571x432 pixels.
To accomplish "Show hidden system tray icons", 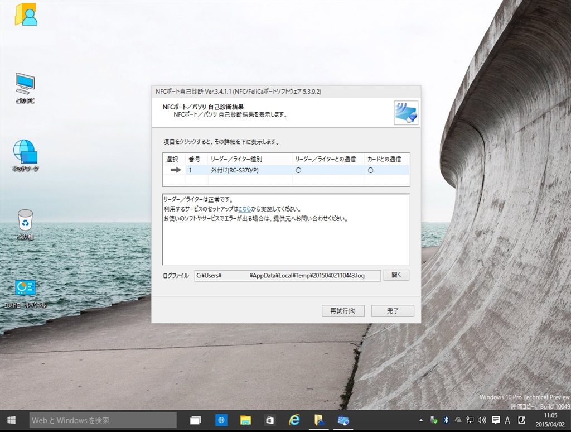I will click(x=421, y=420).
